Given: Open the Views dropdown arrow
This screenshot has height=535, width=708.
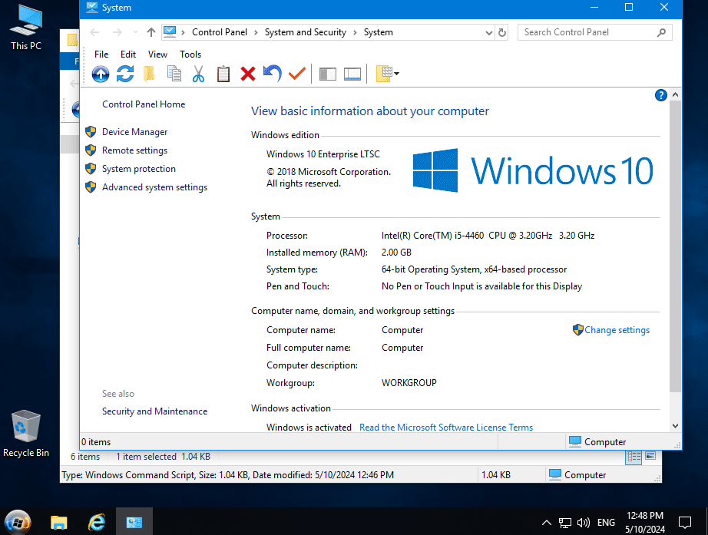Looking at the screenshot, I should point(396,74).
